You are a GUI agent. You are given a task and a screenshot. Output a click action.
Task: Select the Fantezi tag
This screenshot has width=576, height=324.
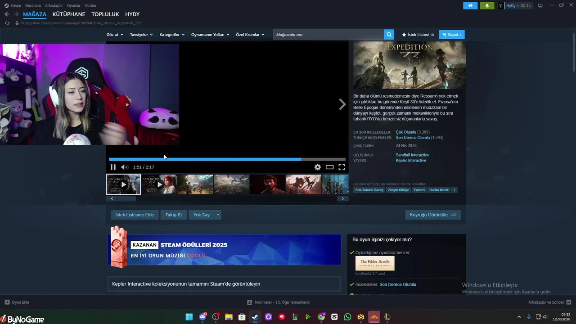(419, 190)
